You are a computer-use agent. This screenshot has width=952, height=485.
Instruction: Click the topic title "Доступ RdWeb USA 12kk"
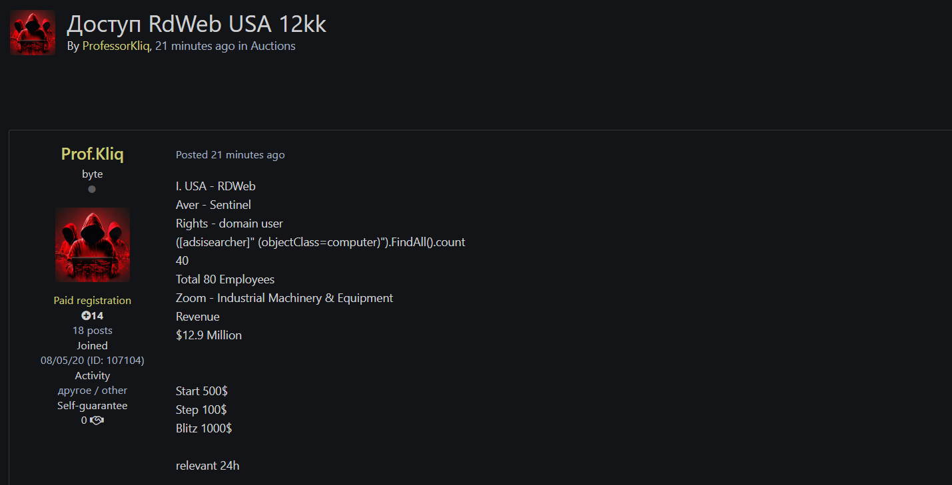[x=197, y=24]
